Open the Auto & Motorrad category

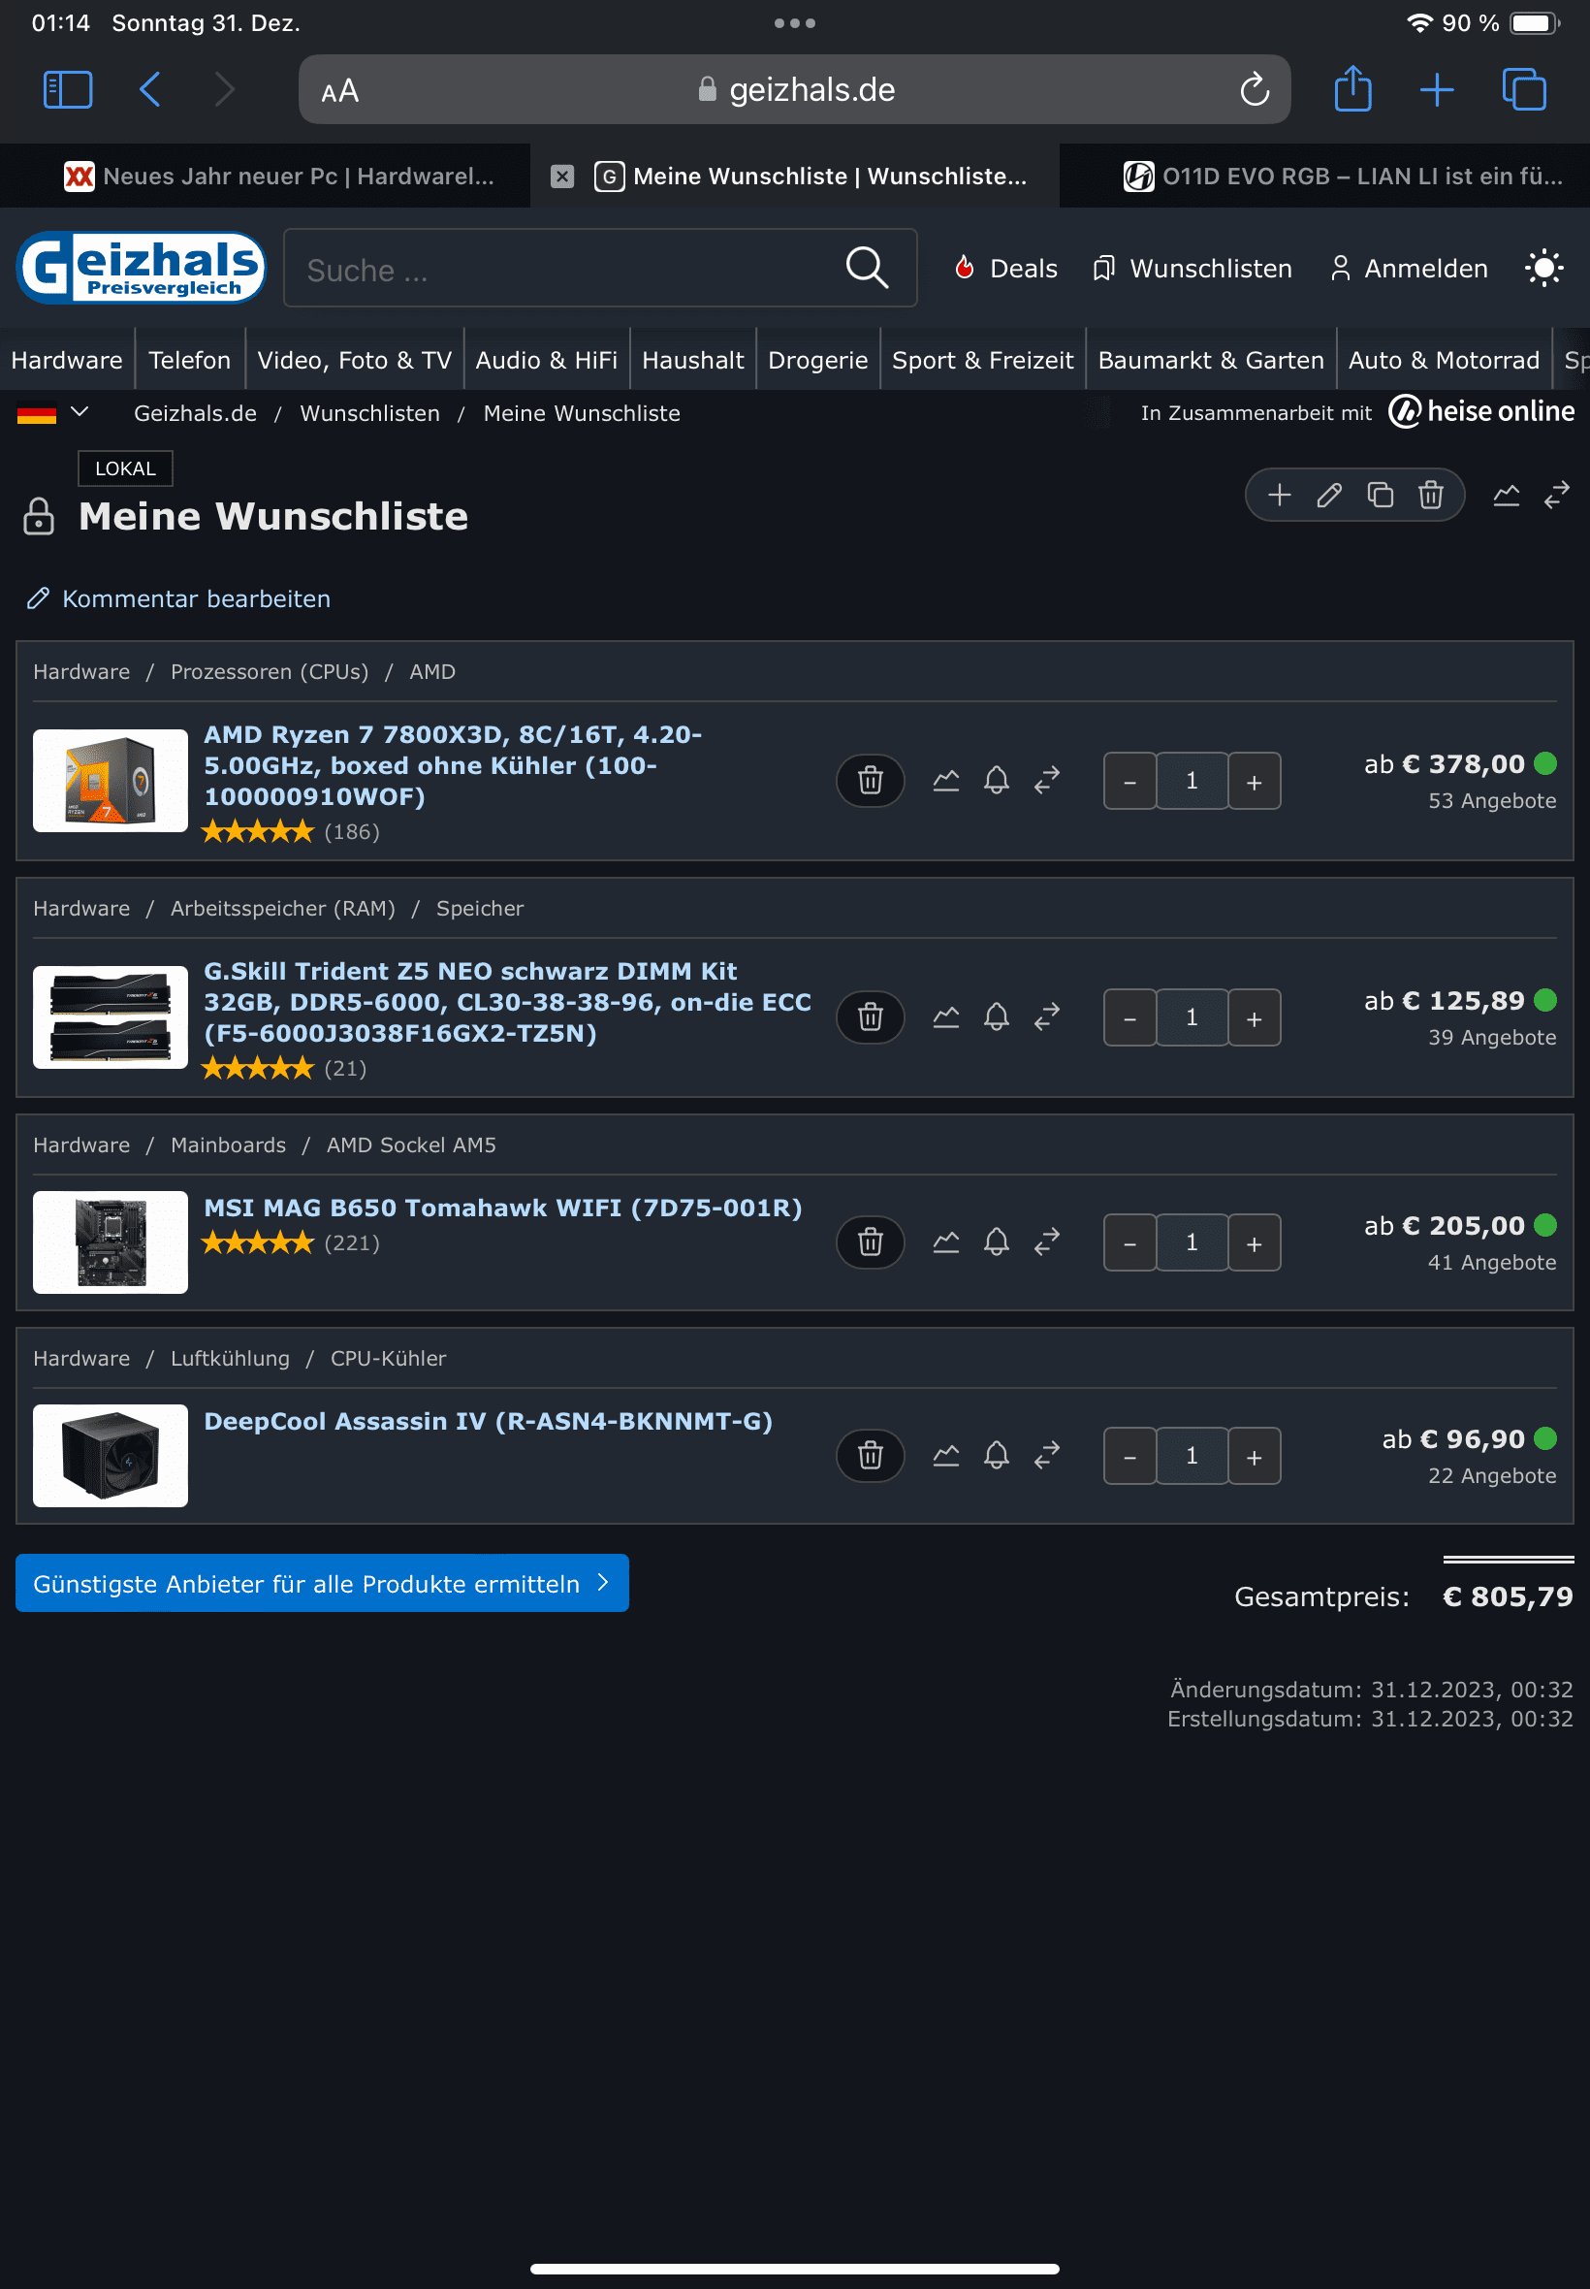point(1445,360)
